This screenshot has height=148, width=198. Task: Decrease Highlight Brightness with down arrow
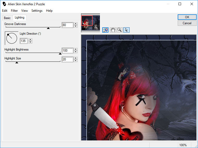75,52
